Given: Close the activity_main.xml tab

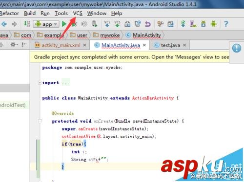Looking at the screenshot, I should tap(84, 45).
